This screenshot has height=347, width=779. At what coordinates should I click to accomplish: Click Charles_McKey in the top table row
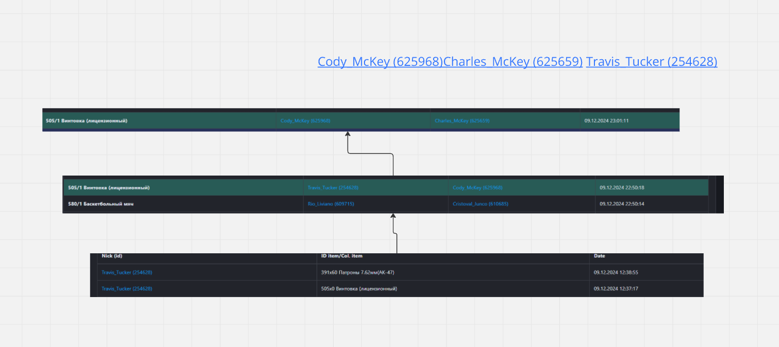coord(462,121)
